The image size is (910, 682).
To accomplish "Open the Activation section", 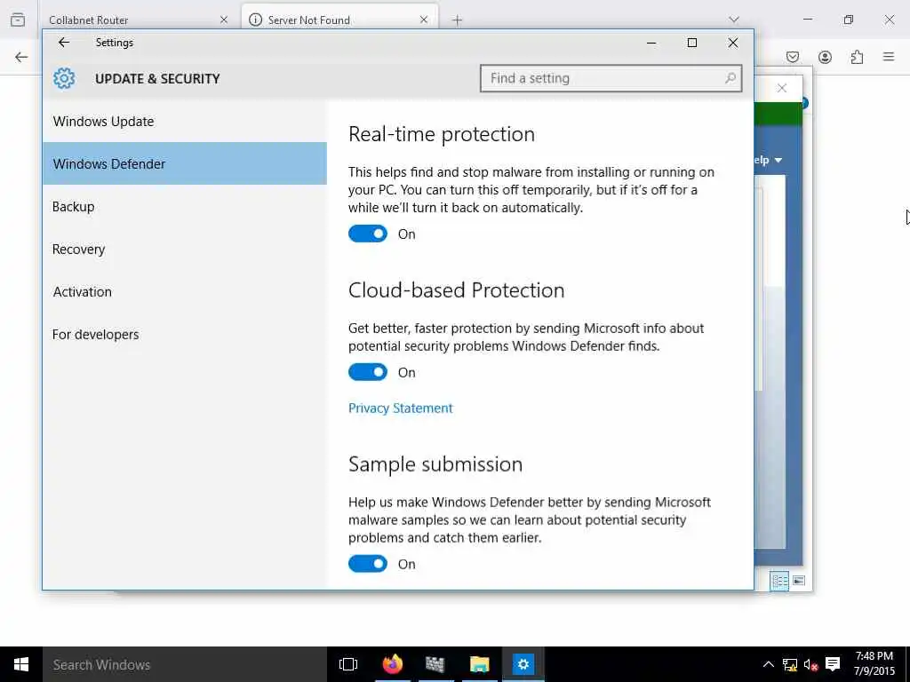I will (185, 291).
